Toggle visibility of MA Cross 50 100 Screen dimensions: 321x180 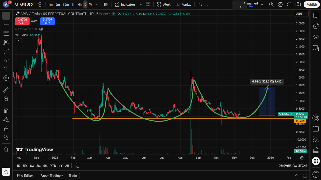click(x=41, y=29)
